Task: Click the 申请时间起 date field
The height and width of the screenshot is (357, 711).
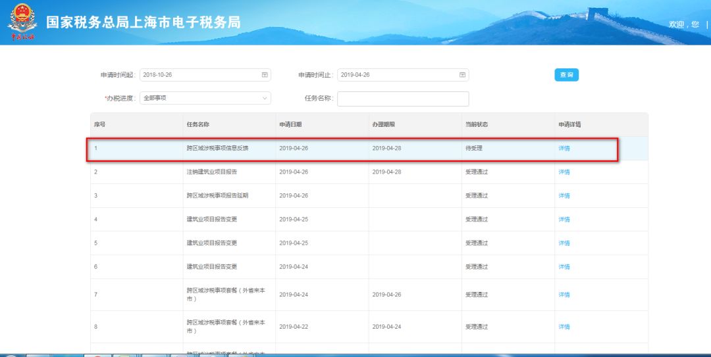Action: (x=197, y=75)
